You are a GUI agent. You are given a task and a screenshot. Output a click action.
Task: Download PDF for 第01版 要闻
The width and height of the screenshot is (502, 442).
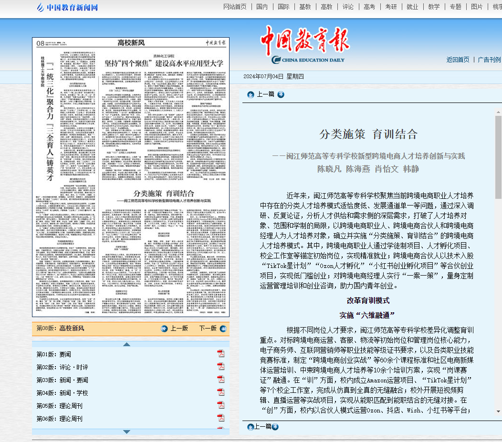coord(221,353)
